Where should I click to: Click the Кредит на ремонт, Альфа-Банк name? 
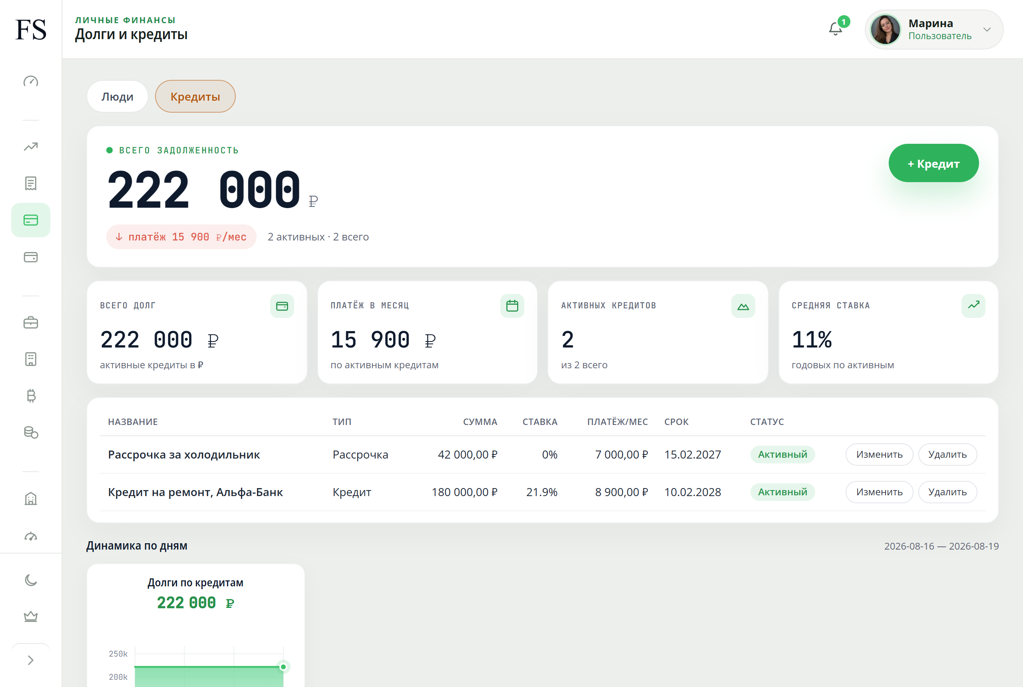tap(195, 492)
